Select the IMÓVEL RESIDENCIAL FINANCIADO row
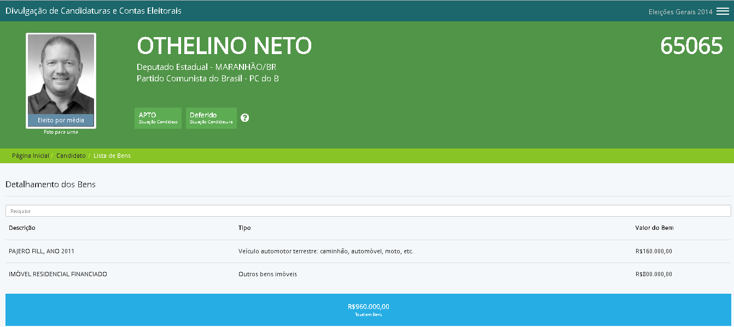Viewport: 734px width, 327px height. coord(58,274)
